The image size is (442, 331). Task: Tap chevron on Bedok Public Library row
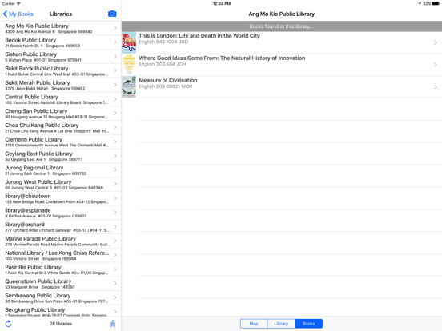click(115, 42)
